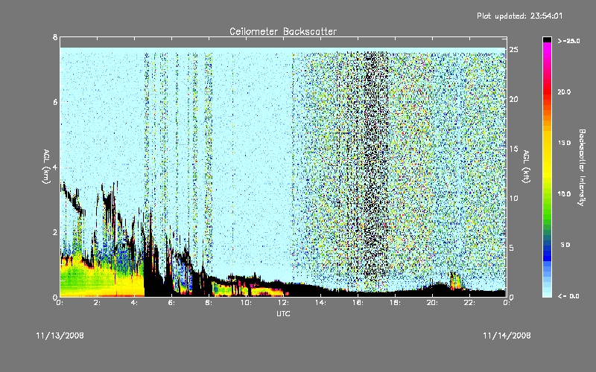Click the end date 11/14/2008 label
Image resolution: width=596 pixels, height=372 pixels.
(507, 336)
